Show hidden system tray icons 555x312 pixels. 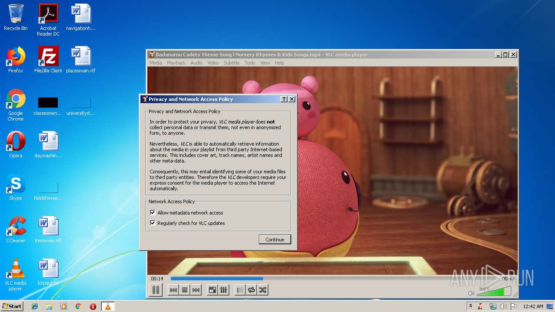470,306
